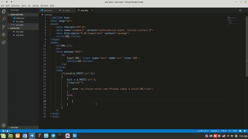Screen dimensions: 248x139
Task: Open Telegram from the taskbar
Action: point(53,136)
